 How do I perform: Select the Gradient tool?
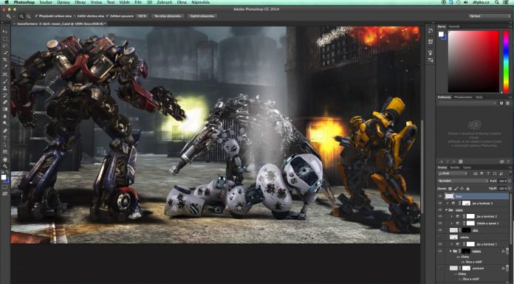coord(6,108)
